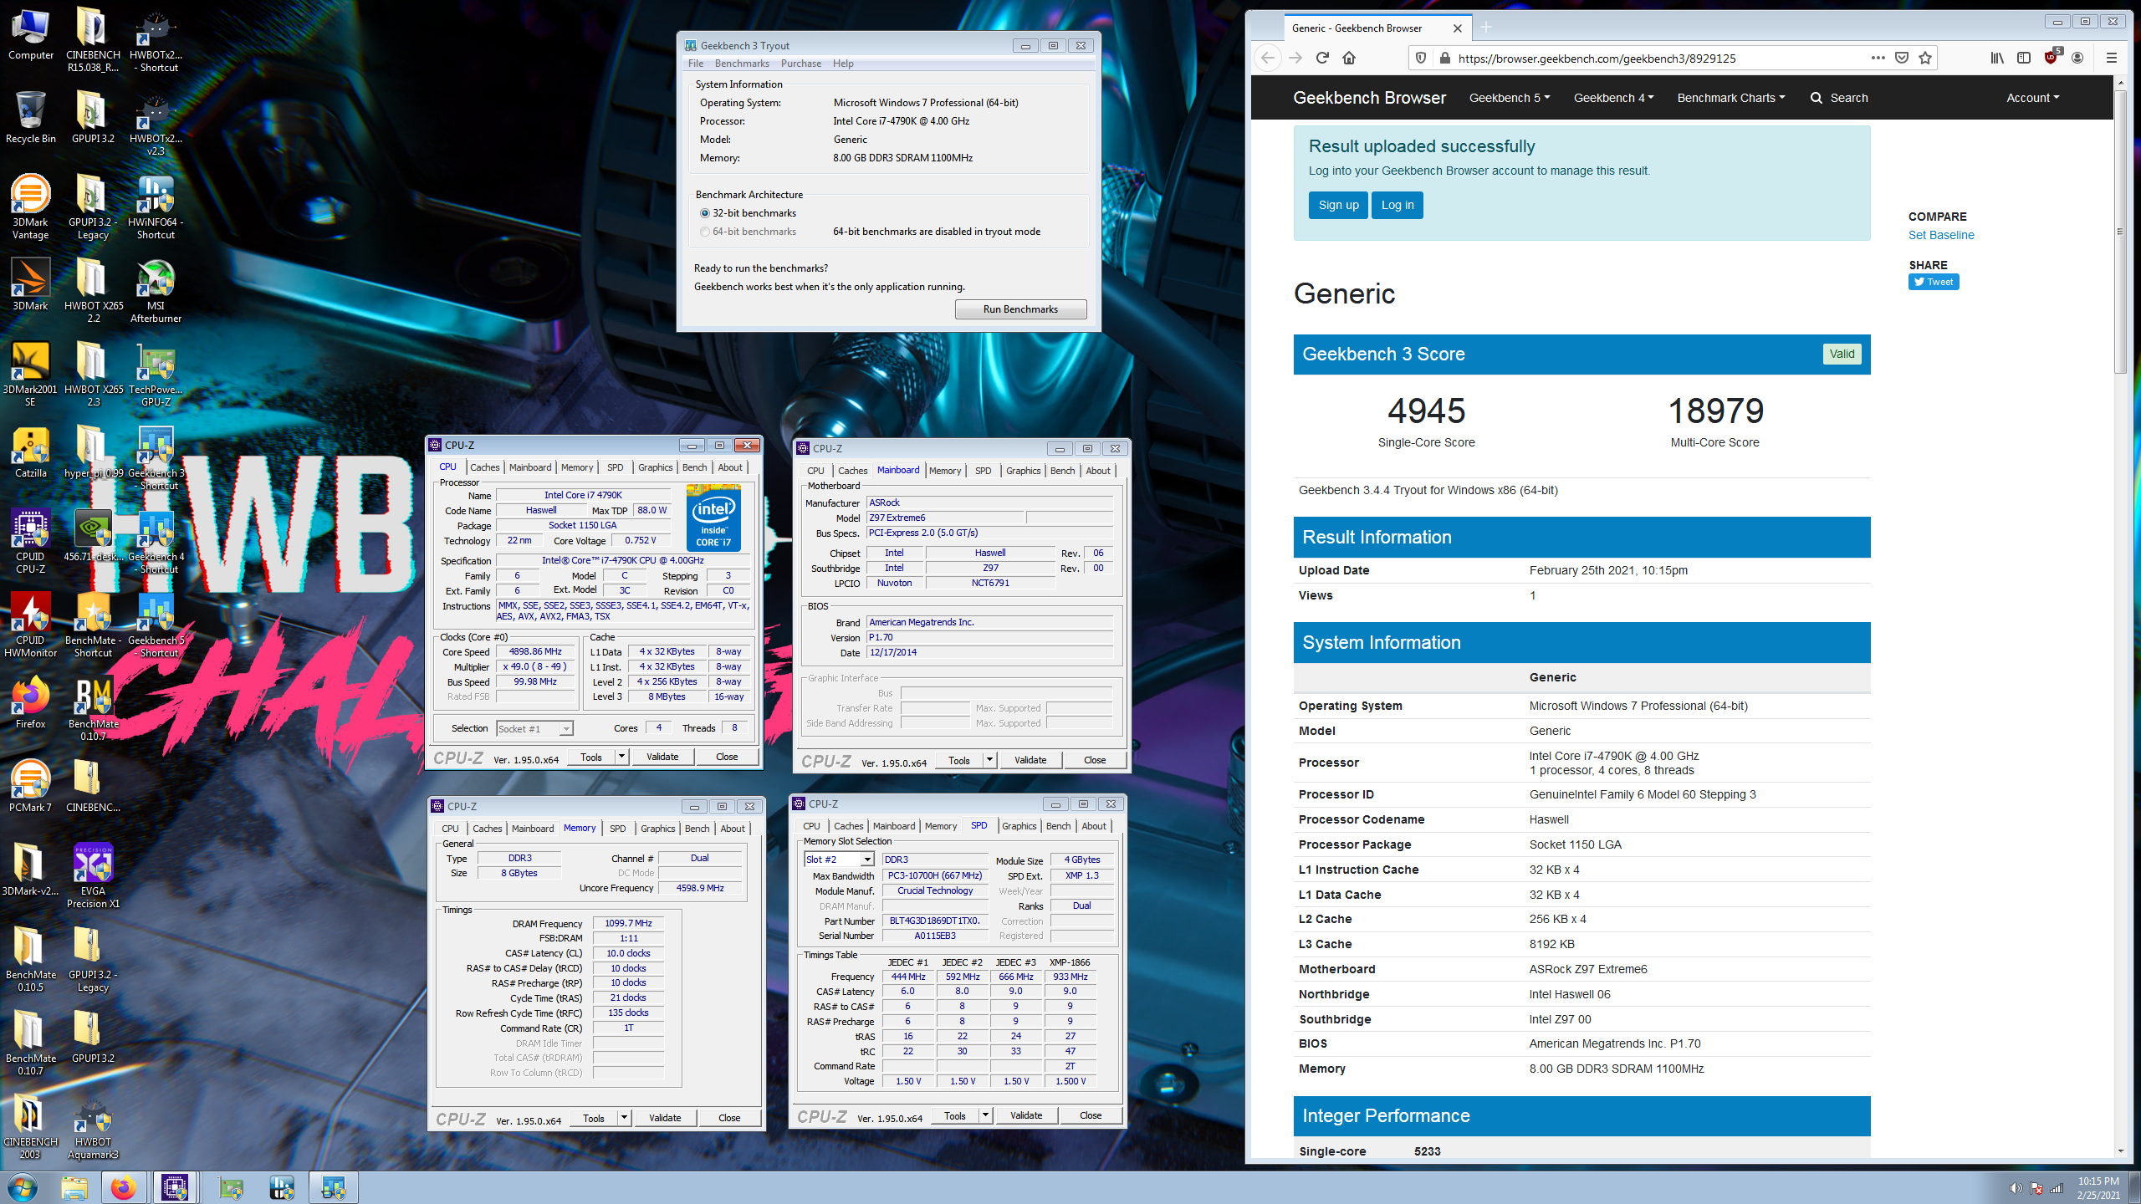Open Firefox account icon in toolbar
2141x1204 pixels.
point(2077,58)
